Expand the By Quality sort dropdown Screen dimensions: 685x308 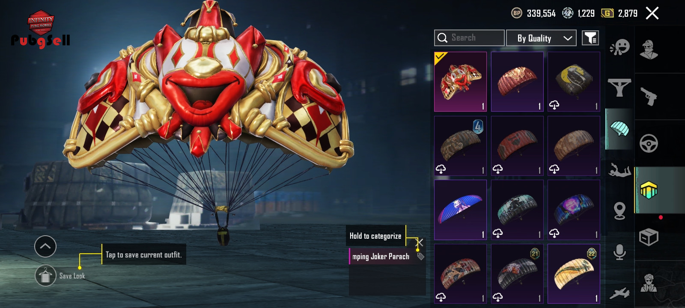(x=541, y=38)
